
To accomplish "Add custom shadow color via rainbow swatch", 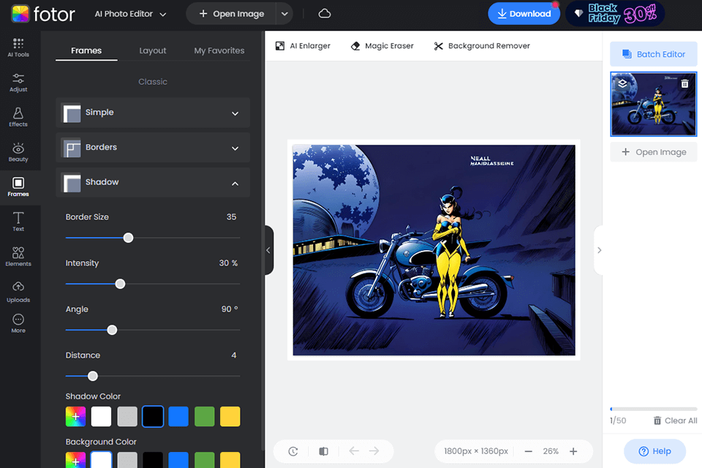I will (75, 417).
